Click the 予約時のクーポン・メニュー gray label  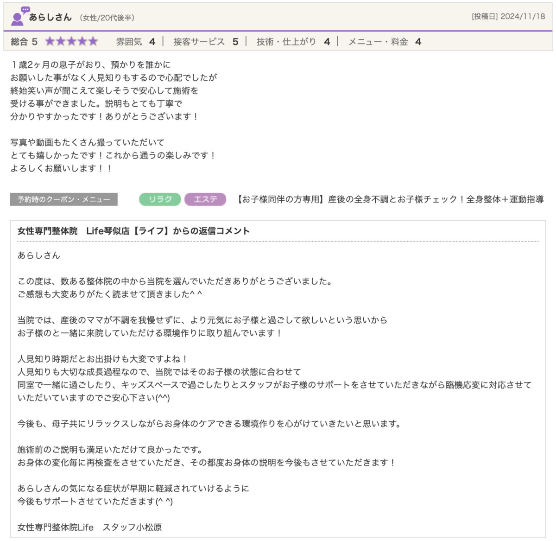[64, 199]
